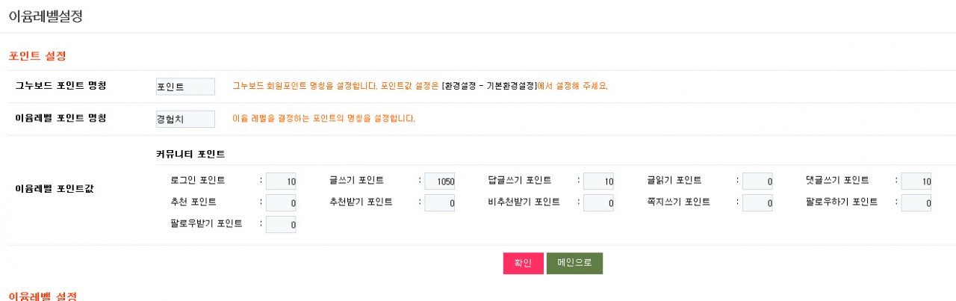Select the 비추천받기 포인트 value field
This screenshot has width=956, height=301.
(599, 203)
